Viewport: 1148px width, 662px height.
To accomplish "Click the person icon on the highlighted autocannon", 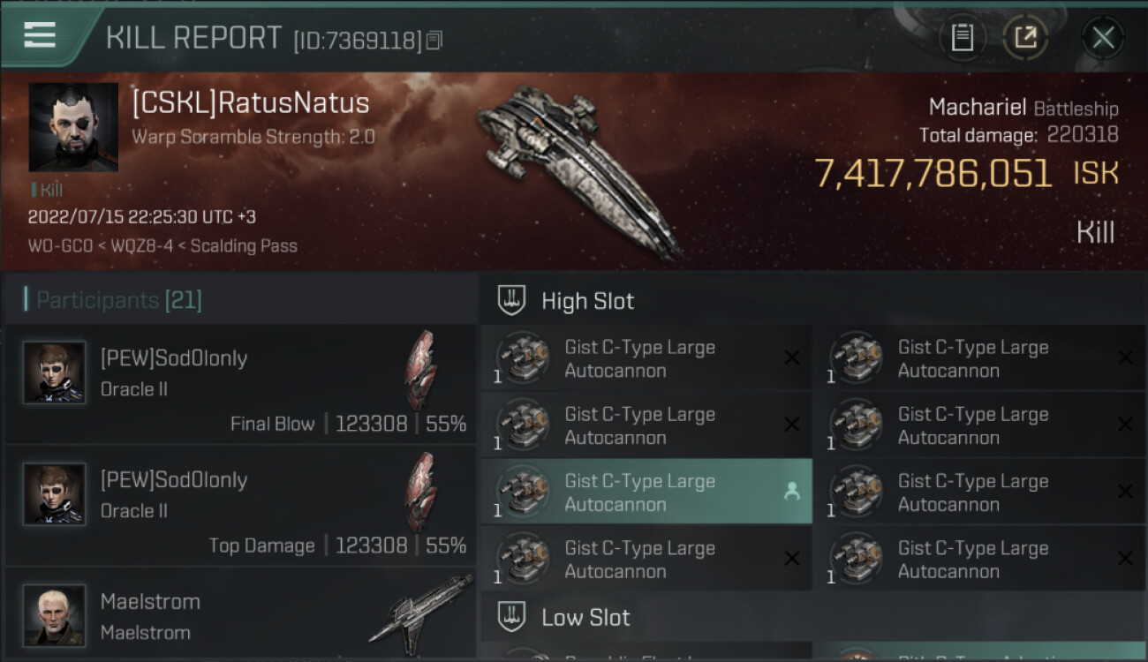I will pos(791,493).
